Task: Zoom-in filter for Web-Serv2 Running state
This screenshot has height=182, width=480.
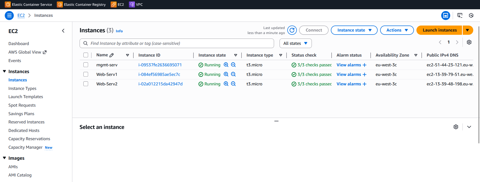Action: coord(226,84)
